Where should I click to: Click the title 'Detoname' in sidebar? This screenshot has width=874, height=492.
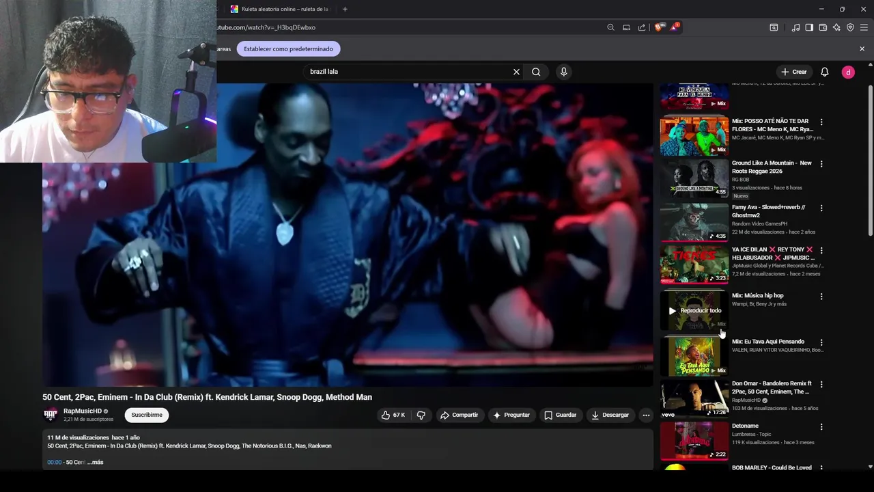click(x=745, y=426)
